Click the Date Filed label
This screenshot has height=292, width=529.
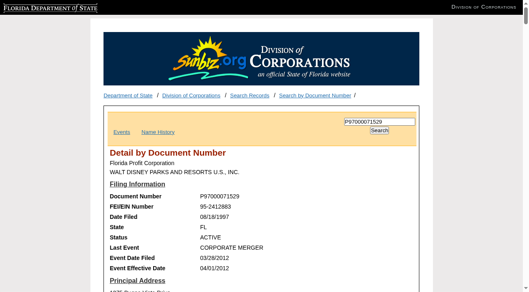pyautogui.click(x=124, y=217)
